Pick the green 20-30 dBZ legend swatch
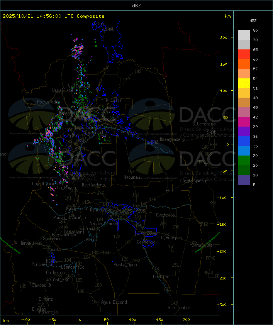Image resolution: width=273 pixels, height=325 pixels. click(244, 161)
